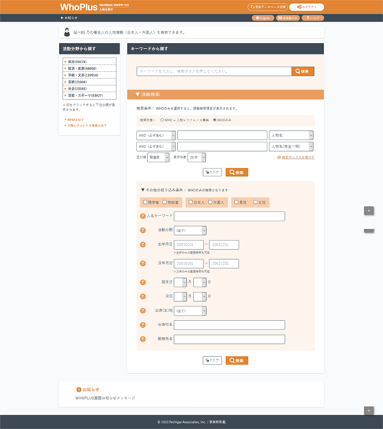Collapse the 詳細検索 section header

[225, 94]
